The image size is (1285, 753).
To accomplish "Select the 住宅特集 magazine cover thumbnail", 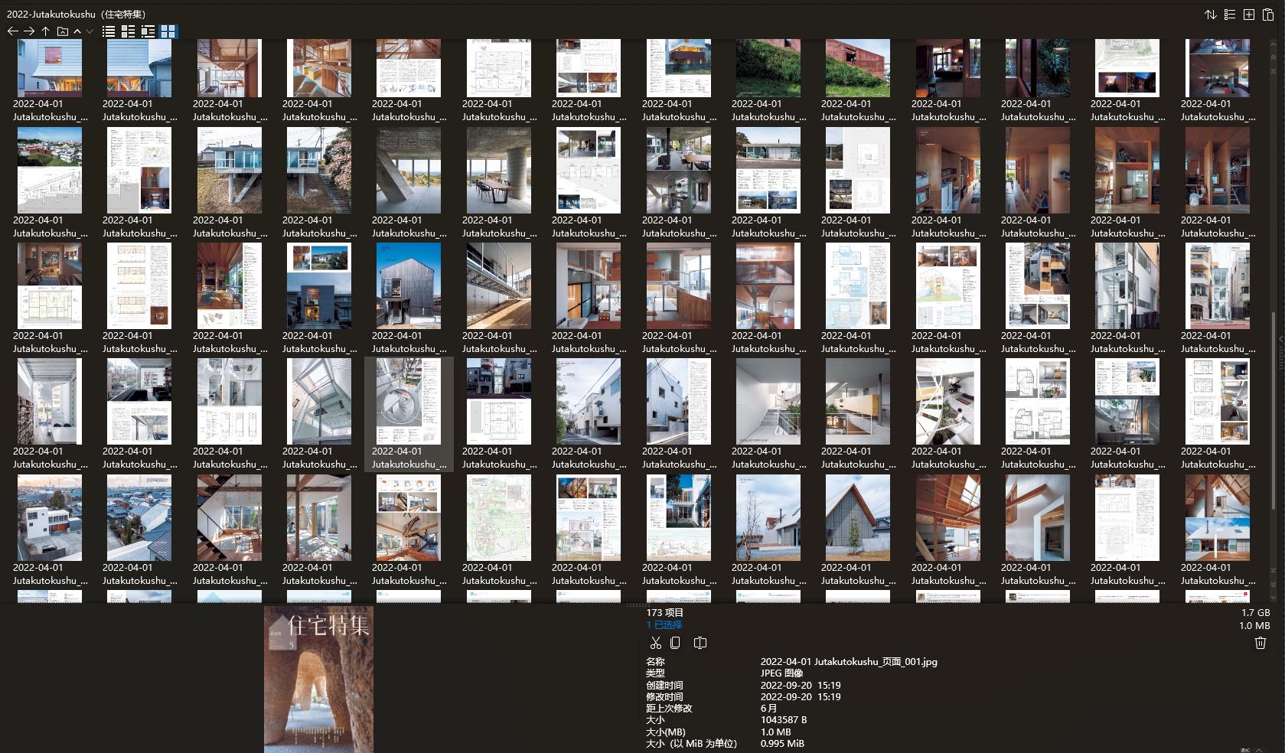I will [x=318, y=680].
